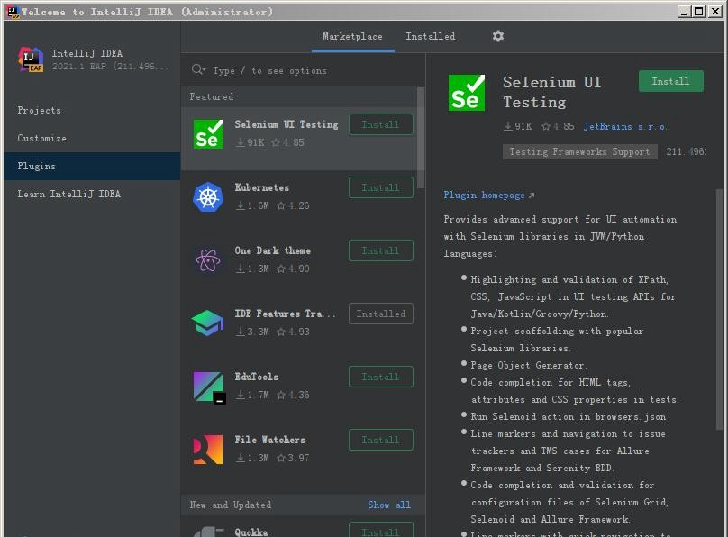Screen dimensions: 728x537
Task: Click the EduTools 1.7M downloads count
Action: click(252, 395)
